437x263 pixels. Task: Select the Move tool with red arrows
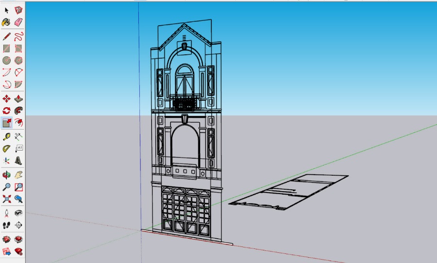6,99
